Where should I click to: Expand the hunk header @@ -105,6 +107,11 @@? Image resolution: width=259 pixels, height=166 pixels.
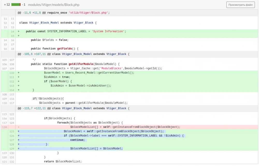(73, 54)
